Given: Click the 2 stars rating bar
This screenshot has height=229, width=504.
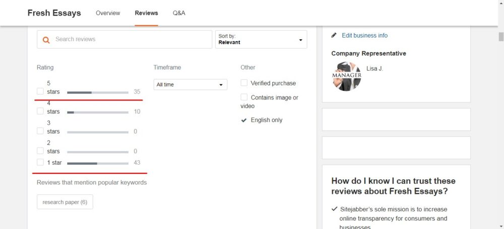Looking at the screenshot, I should point(98,152).
